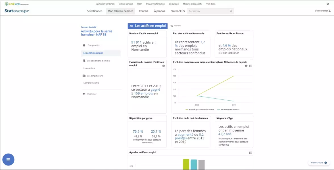Open data table icon for age chart
This screenshot has width=334, height=170.
(x=250, y=152)
